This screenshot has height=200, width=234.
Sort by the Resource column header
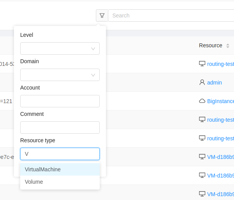211,45
